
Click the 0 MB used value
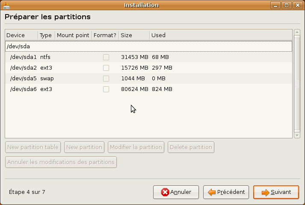click(x=159, y=79)
